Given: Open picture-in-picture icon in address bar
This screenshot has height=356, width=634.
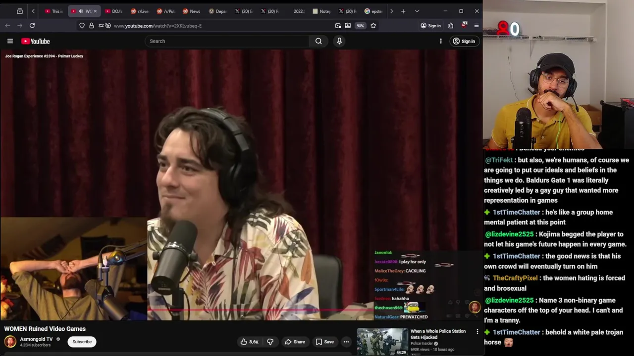Looking at the screenshot, I should coord(338,26).
